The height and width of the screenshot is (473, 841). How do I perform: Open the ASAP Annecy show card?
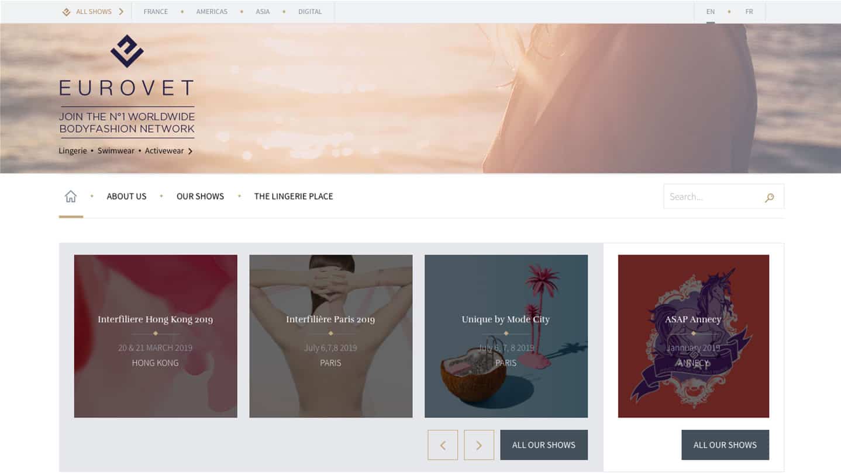(694, 336)
